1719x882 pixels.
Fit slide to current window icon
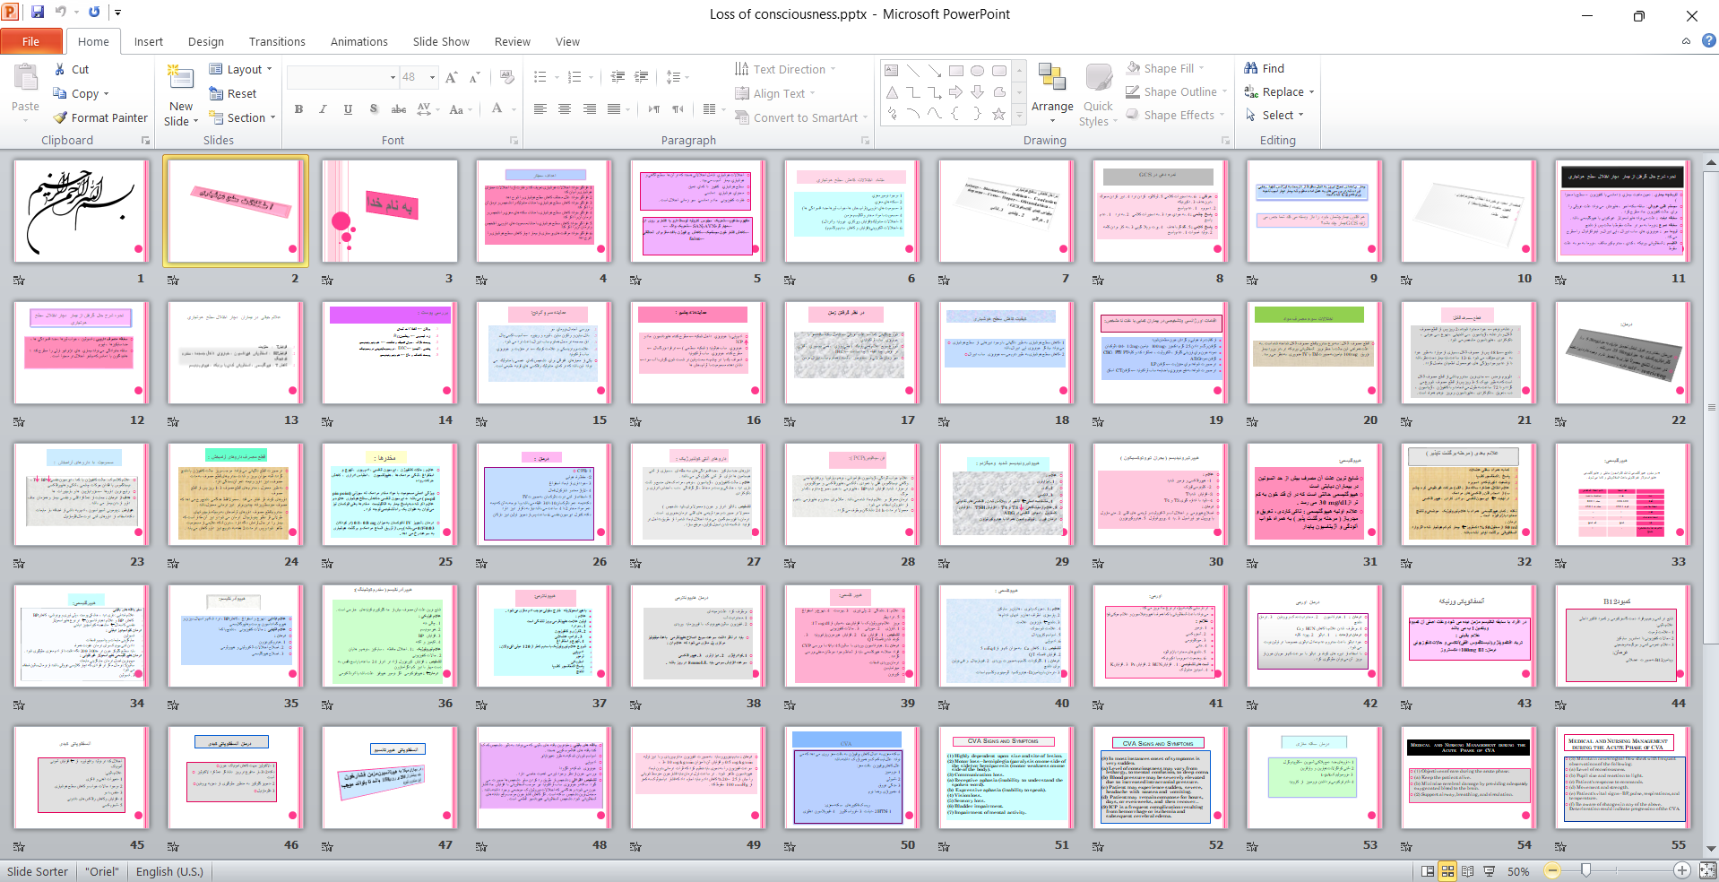coord(1707,870)
